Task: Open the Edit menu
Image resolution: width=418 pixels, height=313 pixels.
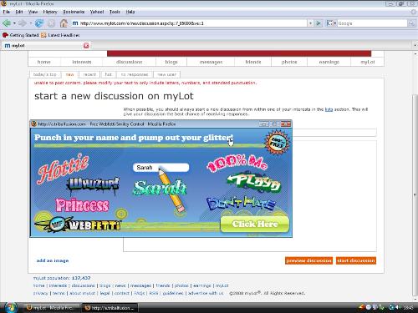Action: click(19, 12)
